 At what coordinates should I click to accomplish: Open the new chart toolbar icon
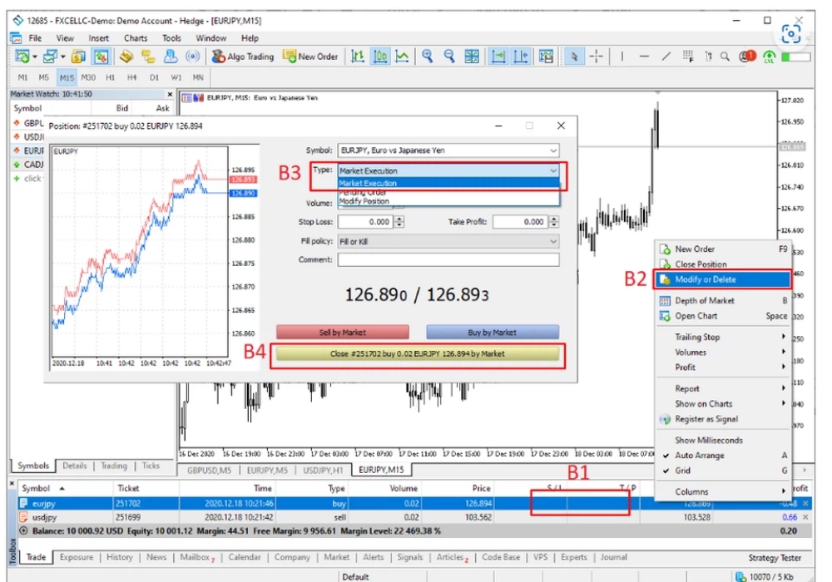(x=22, y=57)
